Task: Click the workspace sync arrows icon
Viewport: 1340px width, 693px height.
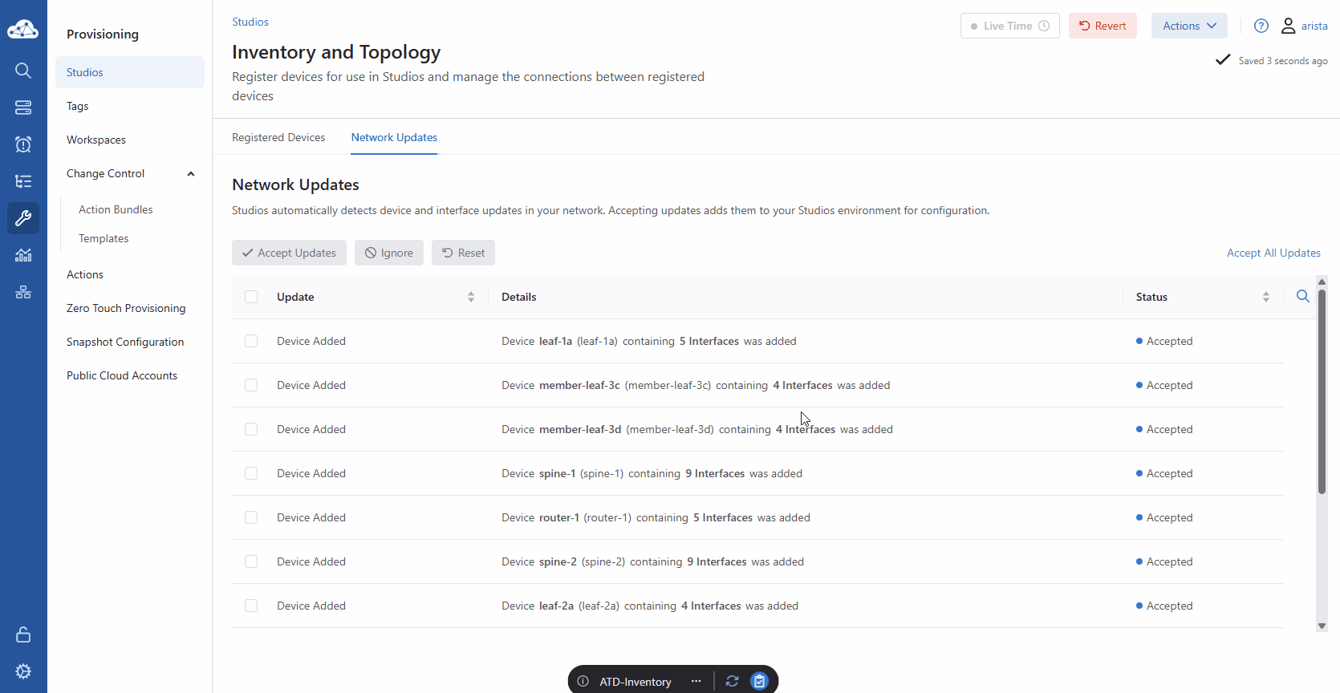Action: tap(732, 681)
